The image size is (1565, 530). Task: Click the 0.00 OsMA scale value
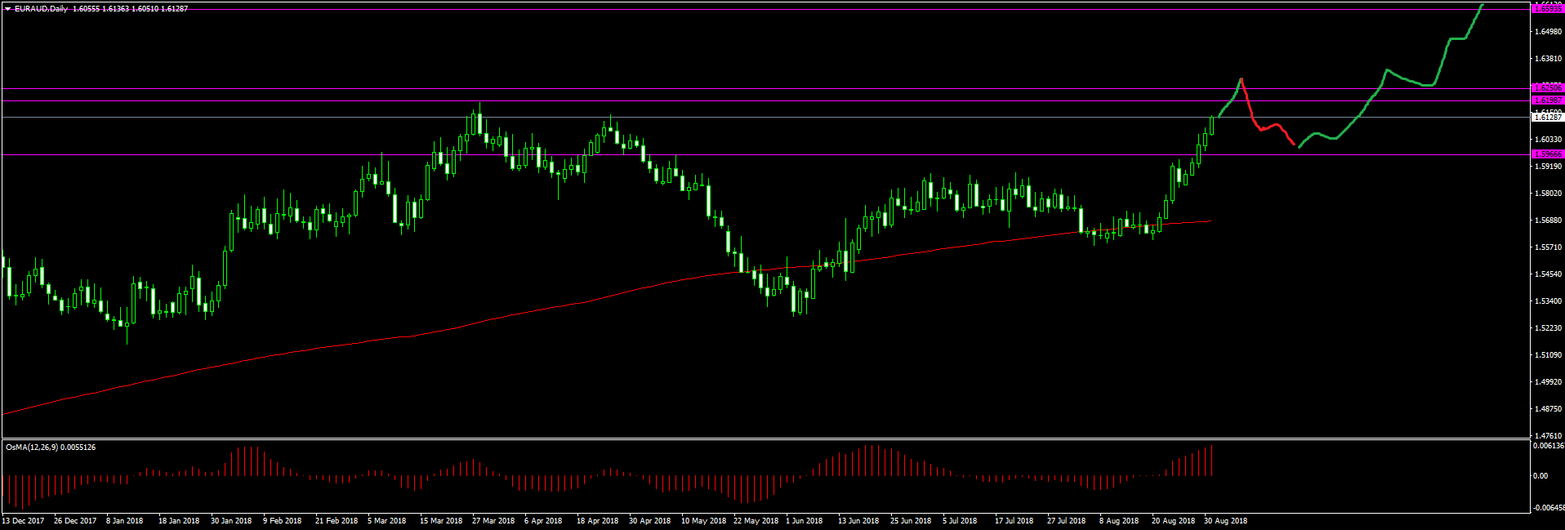tap(1540, 475)
